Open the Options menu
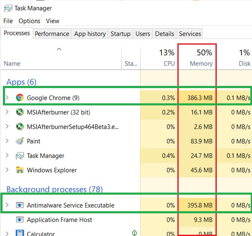Image resolution: width=252 pixels, height=236 pixels. click(29, 21)
